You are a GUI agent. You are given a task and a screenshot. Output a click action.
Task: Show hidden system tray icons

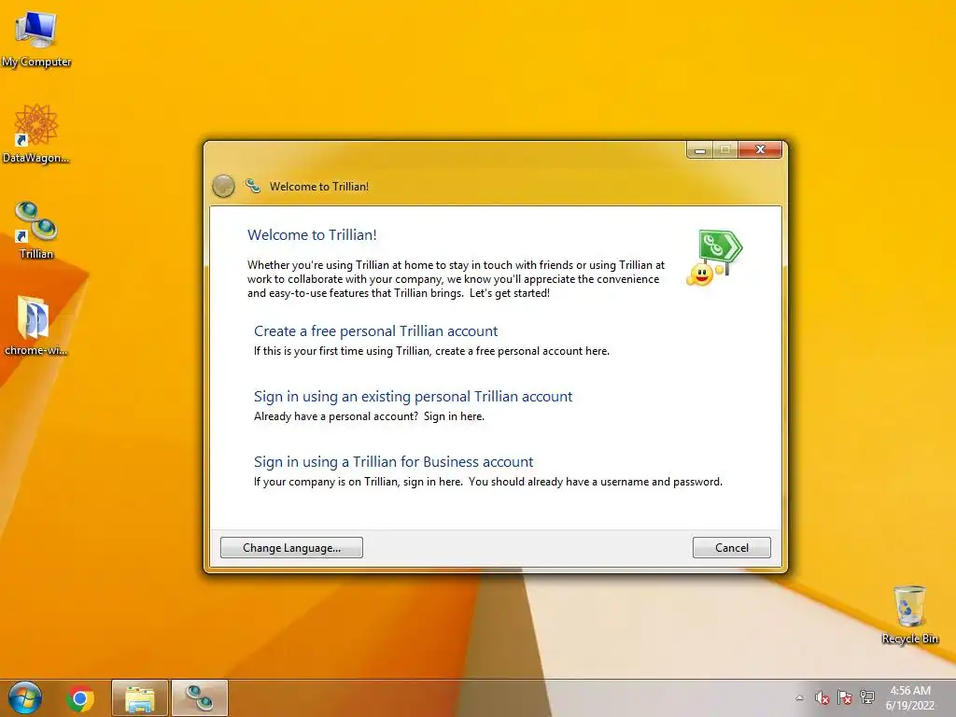pyautogui.click(x=799, y=698)
